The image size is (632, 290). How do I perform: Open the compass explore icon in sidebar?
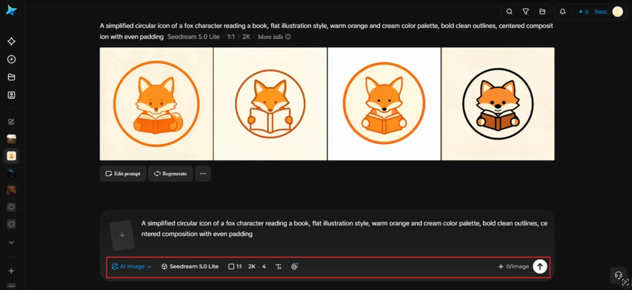(x=12, y=59)
